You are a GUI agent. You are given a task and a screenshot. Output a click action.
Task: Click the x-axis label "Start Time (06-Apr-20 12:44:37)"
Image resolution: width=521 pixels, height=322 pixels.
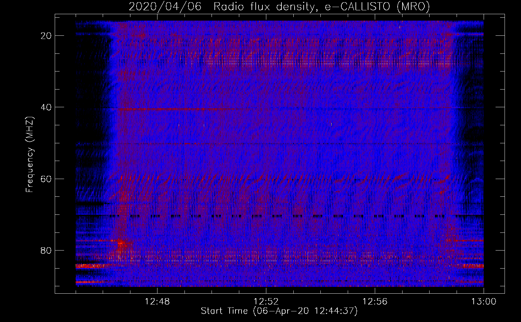pyautogui.click(x=279, y=311)
